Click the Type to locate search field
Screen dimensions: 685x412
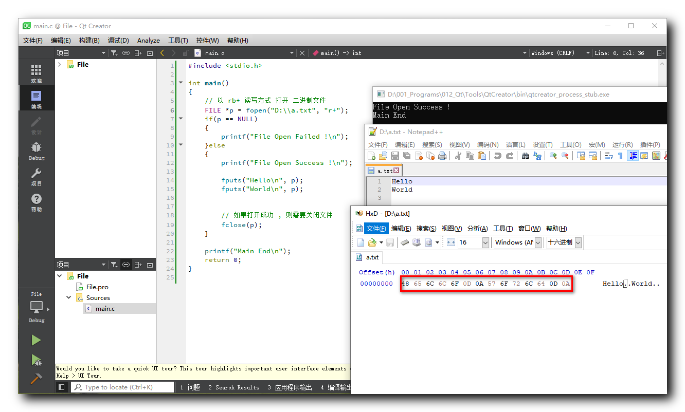[123, 387]
